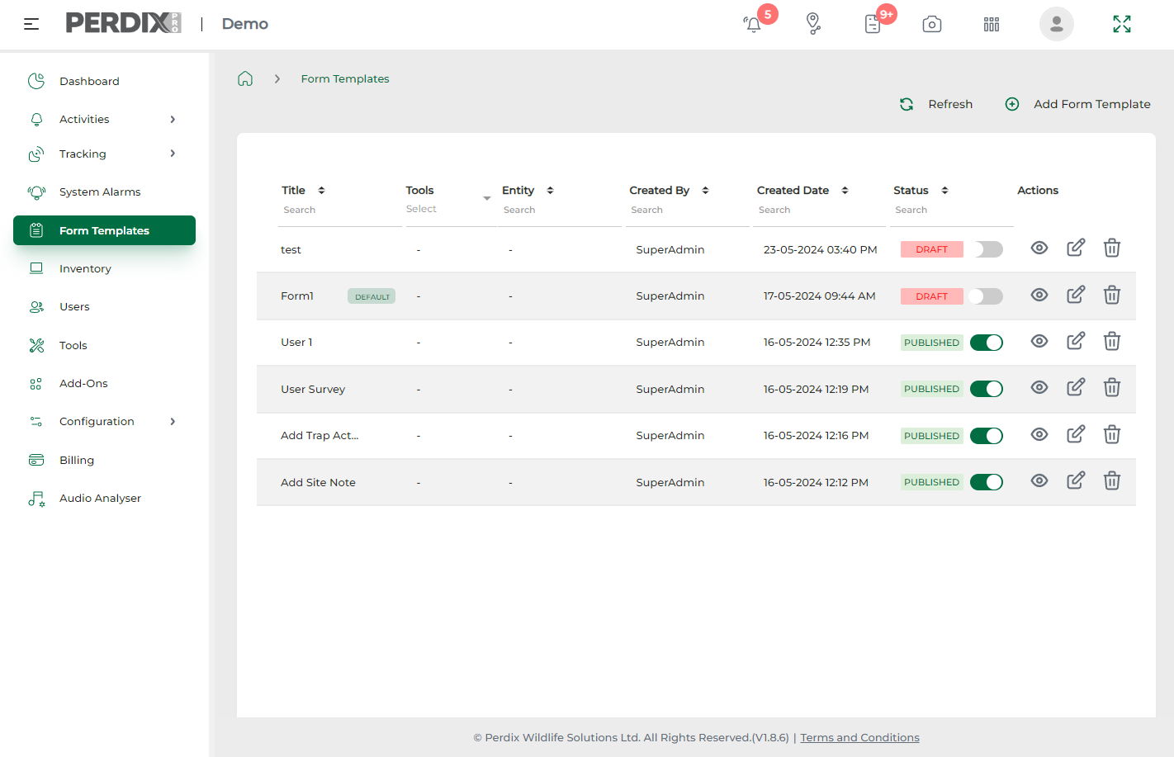Sort templates by Created Date
The image size is (1174, 757).
coord(844,190)
